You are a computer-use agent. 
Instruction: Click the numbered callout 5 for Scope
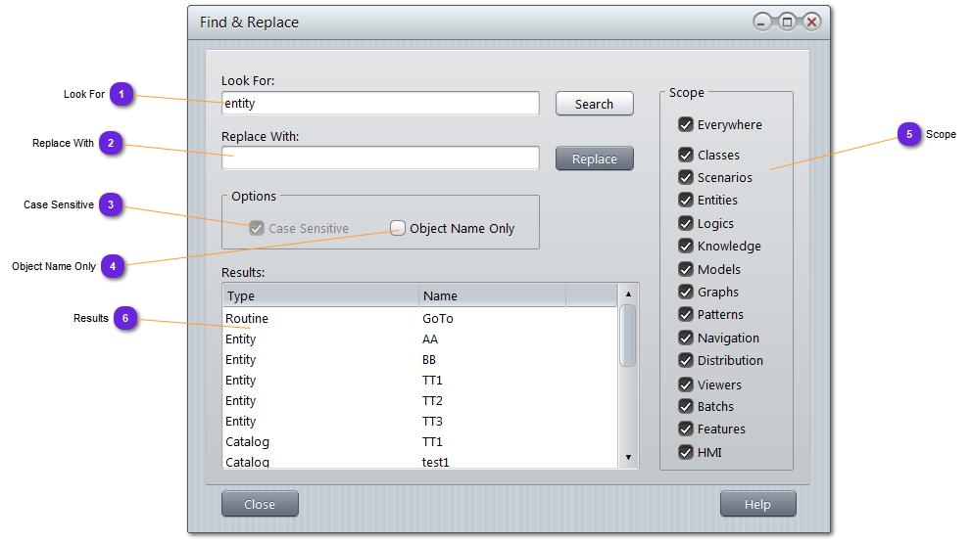tap(909, 134)
